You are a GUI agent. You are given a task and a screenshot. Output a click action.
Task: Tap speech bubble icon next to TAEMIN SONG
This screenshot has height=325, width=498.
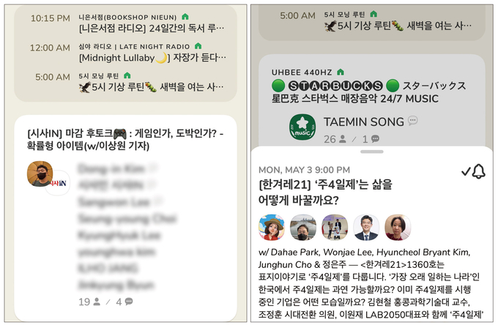pos(412,121)
